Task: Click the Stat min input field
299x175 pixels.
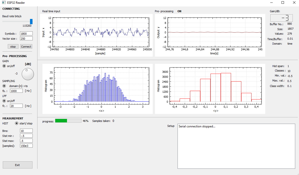Action: point(26,136)
